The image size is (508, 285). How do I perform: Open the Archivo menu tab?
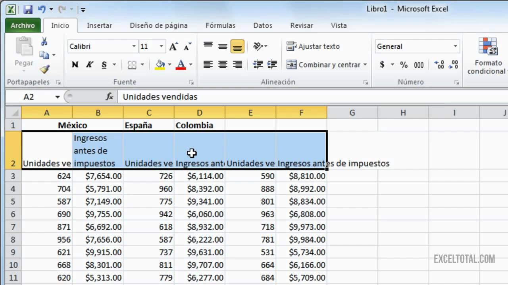click(x=23, y=25)
